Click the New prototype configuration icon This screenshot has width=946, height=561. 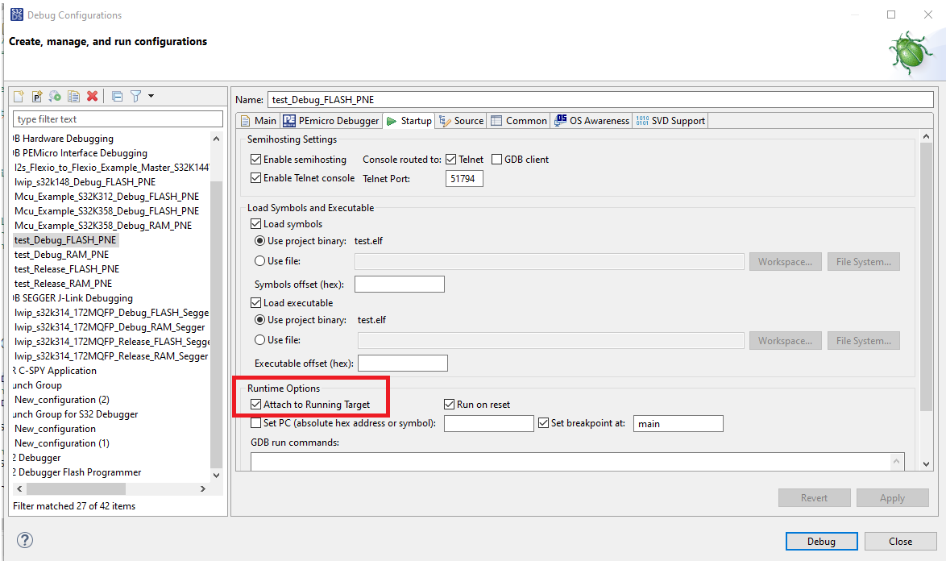(37, 96)
